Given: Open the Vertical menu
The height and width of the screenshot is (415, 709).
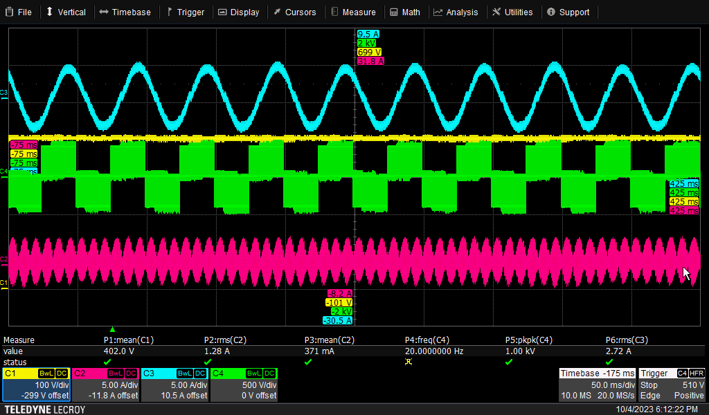Looking at the screenshot, I should 66,12.
